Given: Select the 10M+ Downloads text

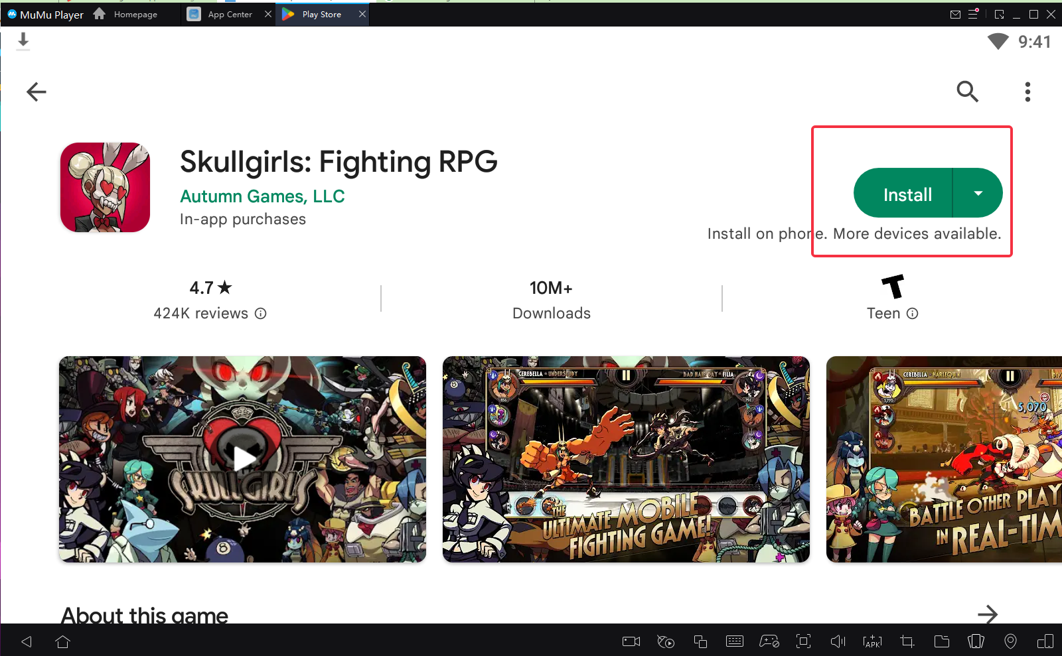Looking at the screenshot, I should click(551, 300).
